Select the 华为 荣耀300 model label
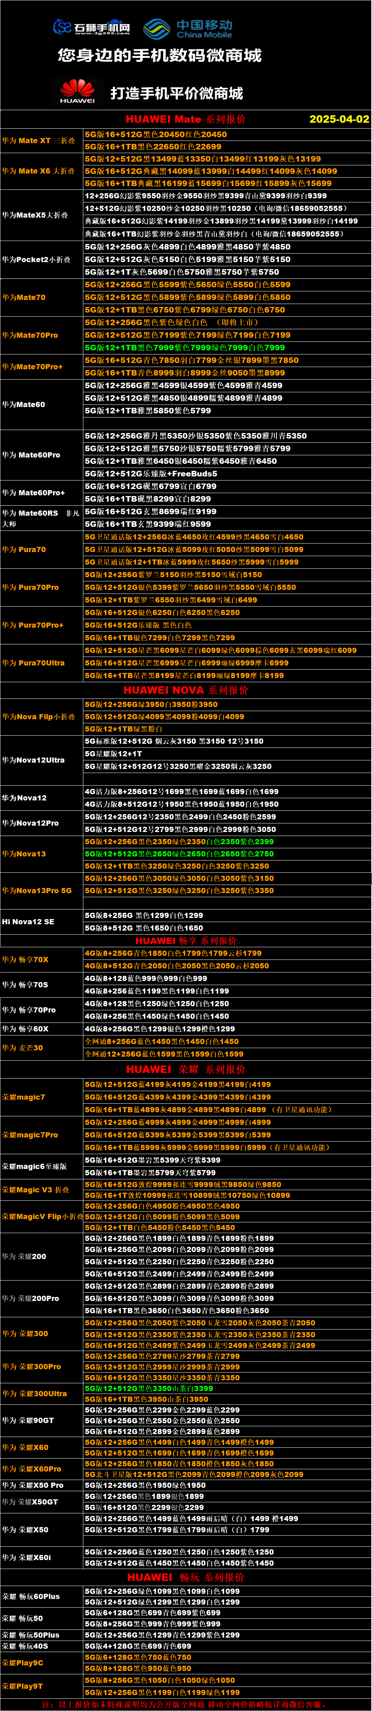The height and width of the screenshot is (1711, 372). [x=25, y=1334]
